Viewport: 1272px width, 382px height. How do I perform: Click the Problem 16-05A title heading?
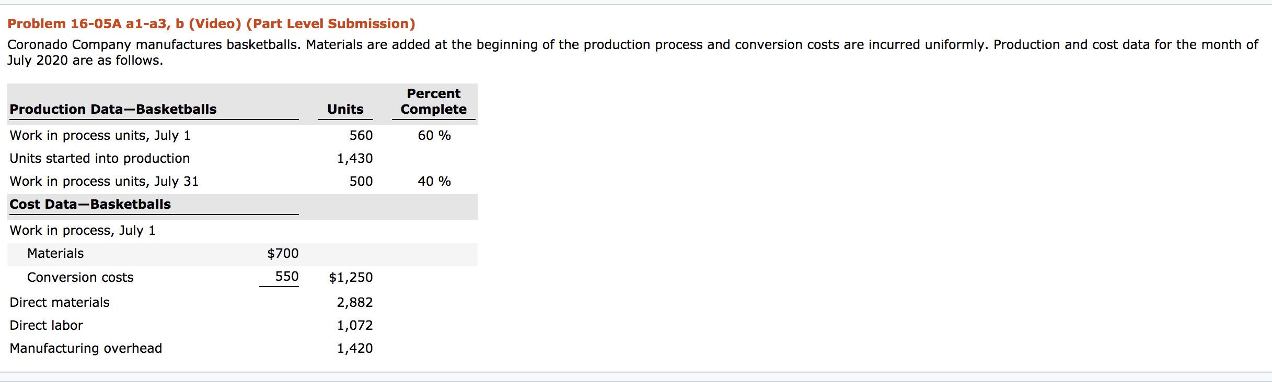[x=211, y=24]
